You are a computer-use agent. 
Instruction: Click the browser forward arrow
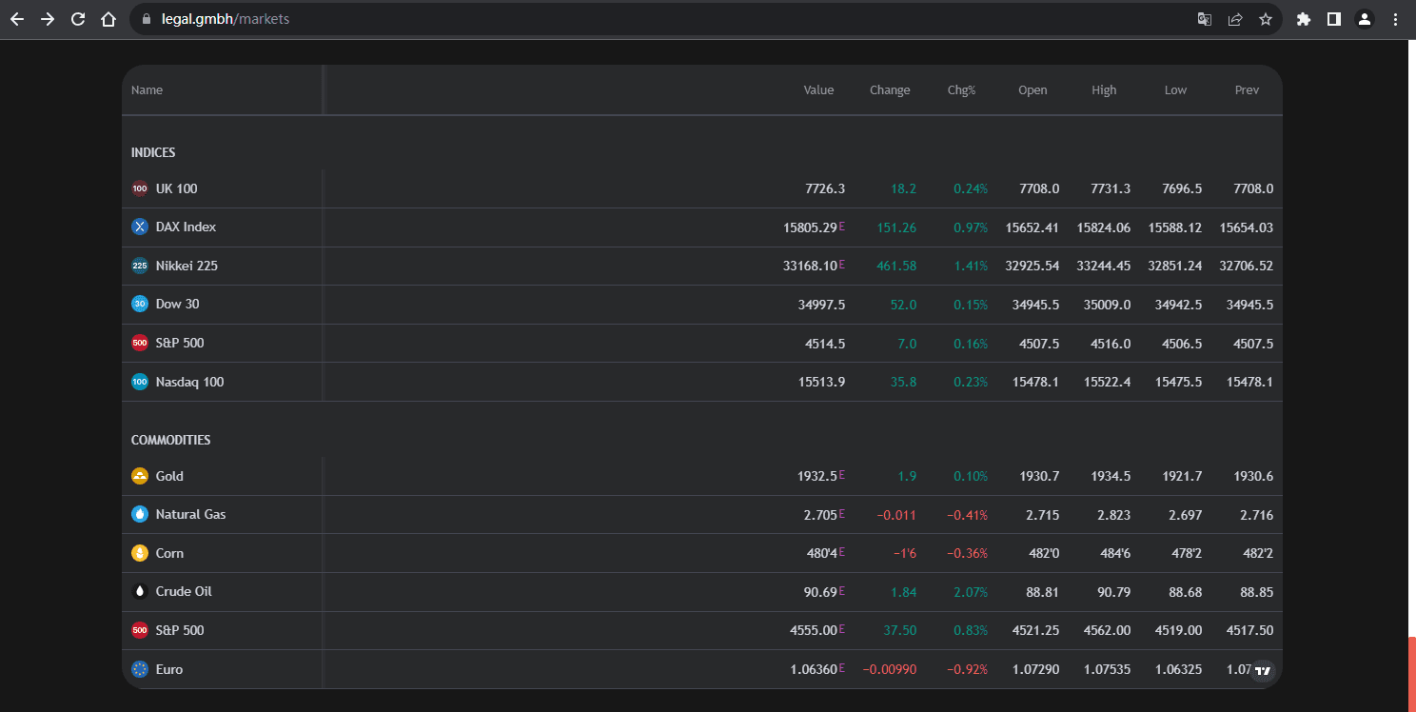(48, 19)
